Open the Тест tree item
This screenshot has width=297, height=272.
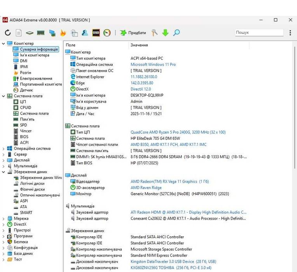[15, 259]
